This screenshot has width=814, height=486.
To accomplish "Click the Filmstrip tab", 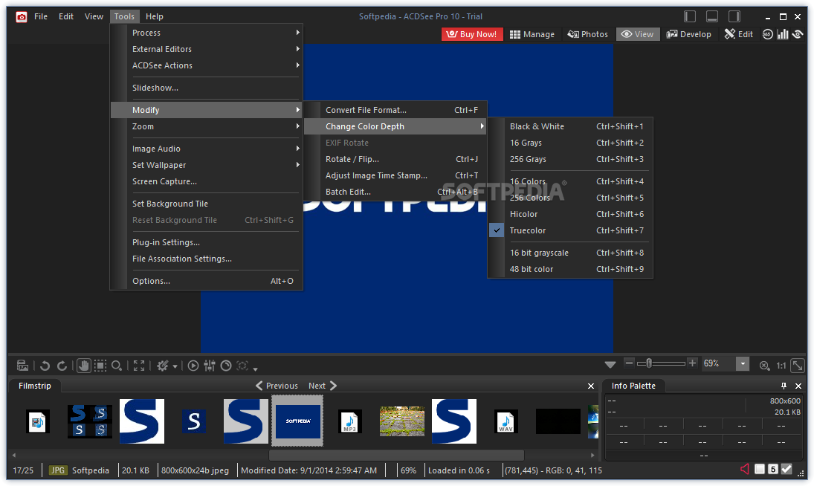I will [x=35, y=386].
